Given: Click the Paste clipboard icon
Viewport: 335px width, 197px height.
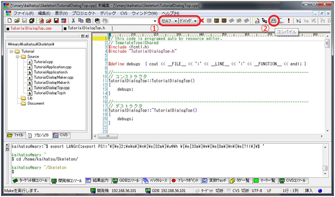Looking at the screenshot, I should point(88,21).
